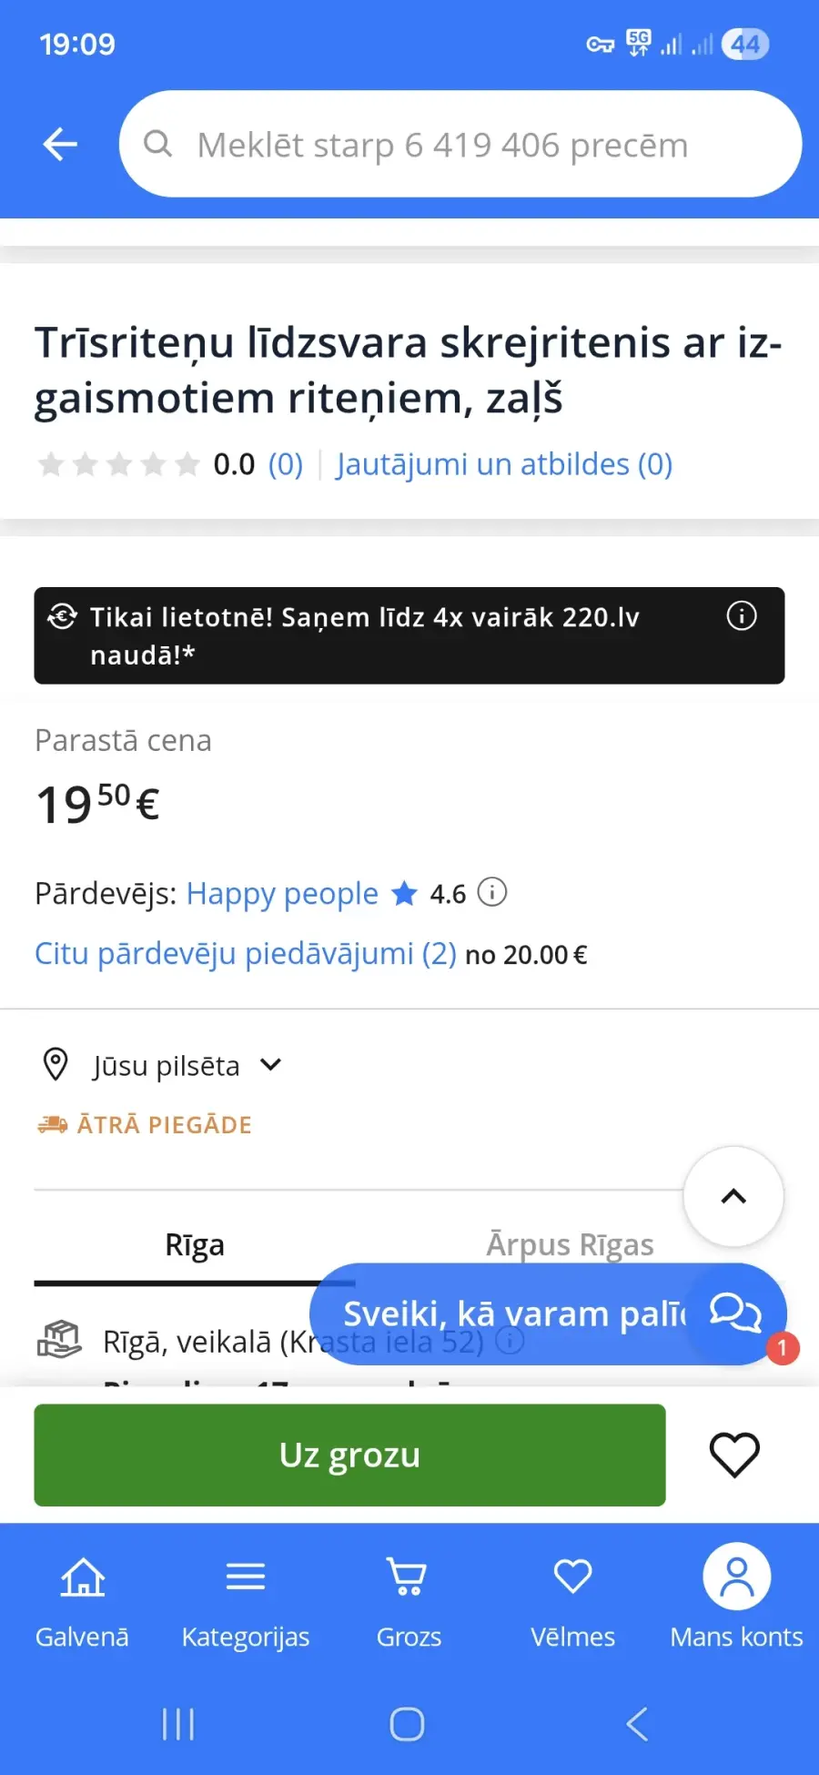Tap the product search field

coord(460,144)
